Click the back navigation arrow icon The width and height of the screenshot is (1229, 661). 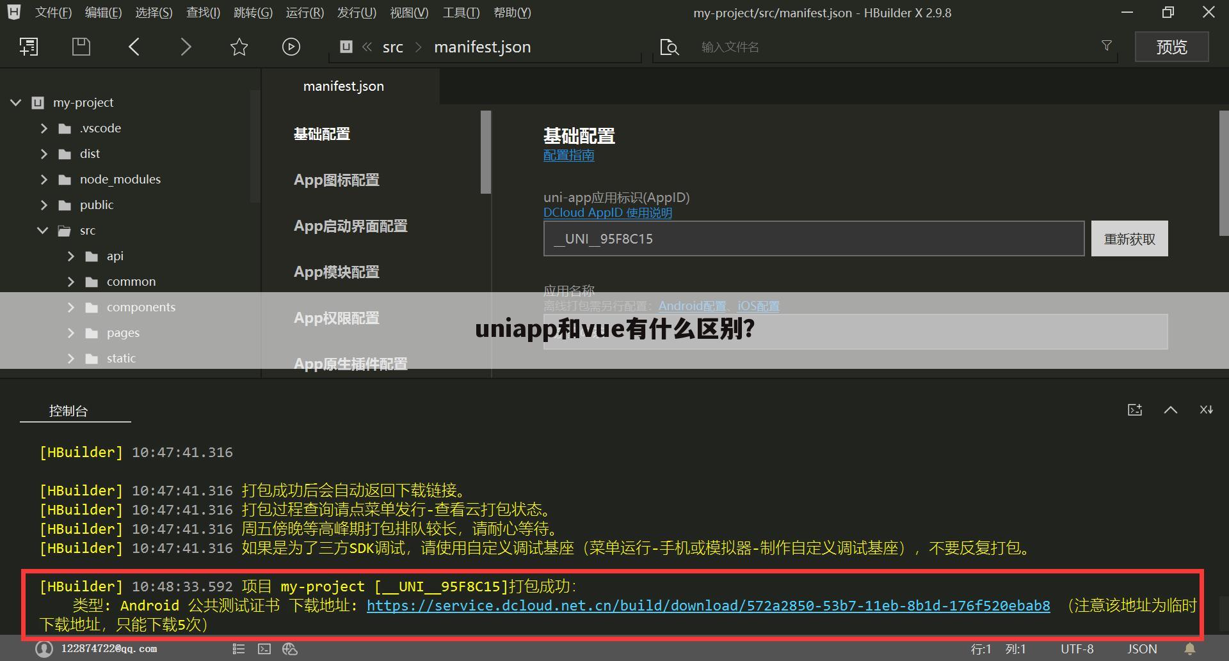(134, 46)
